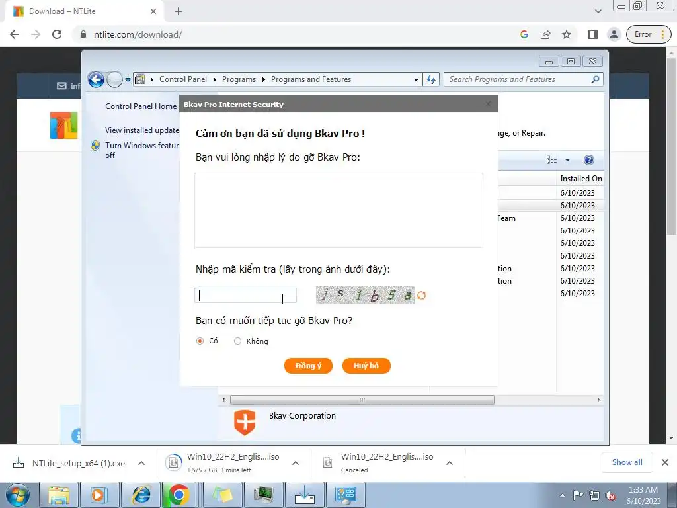Expand the address bar history dropdown
The width and height of the screenshot is (677, 508).
[x=416, y=80]
